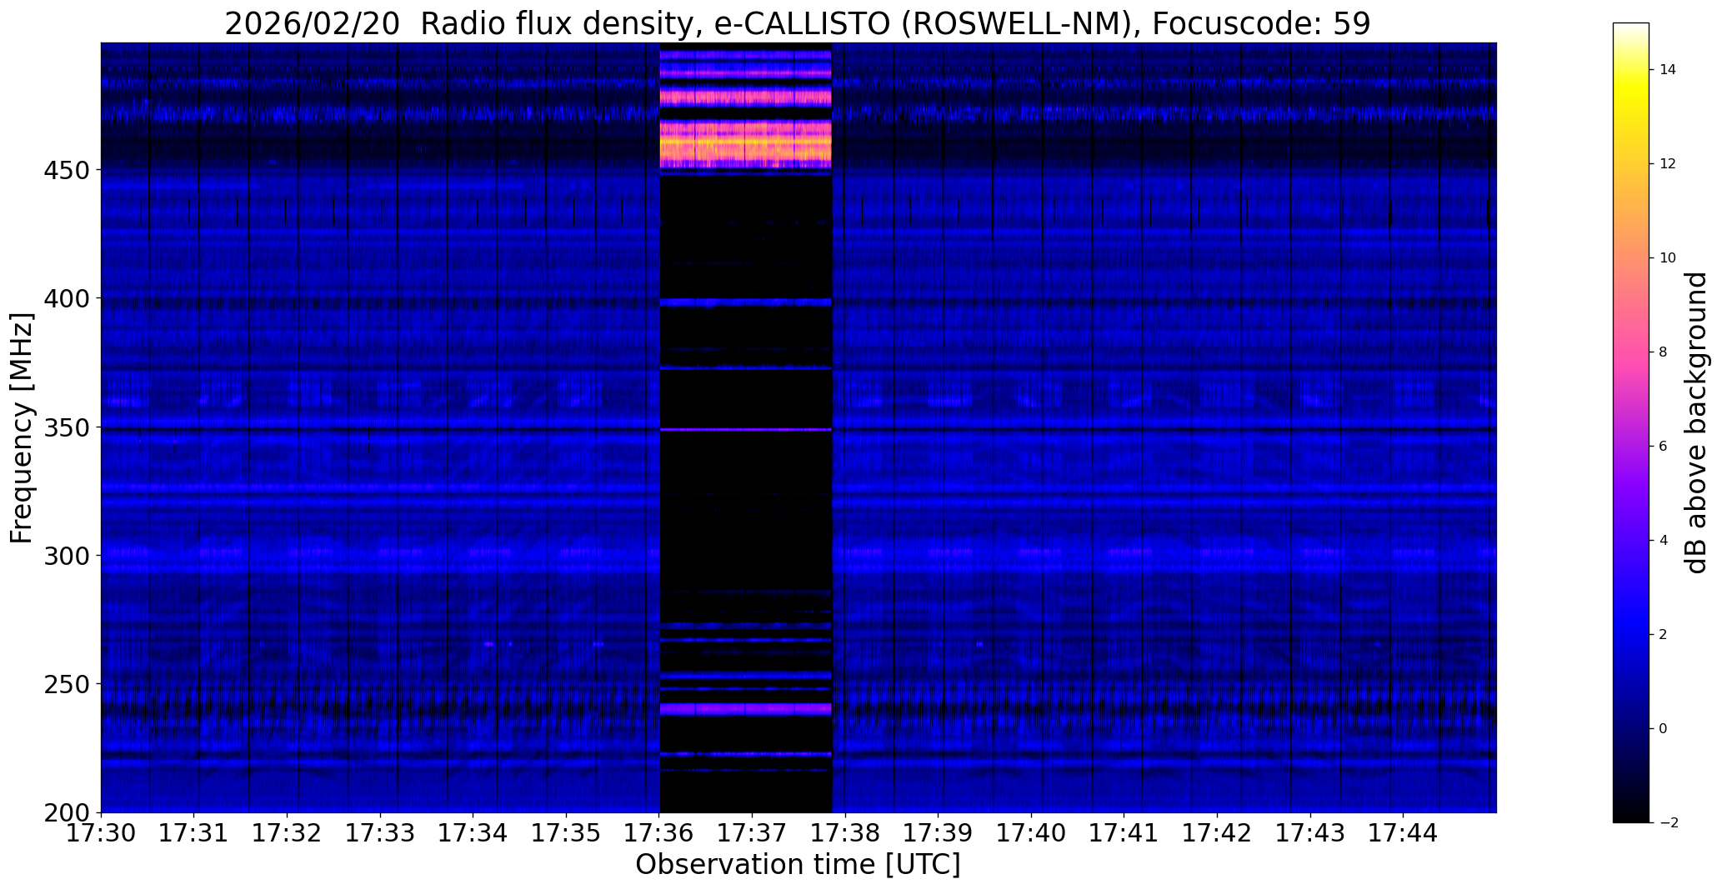Click the colorbar tick label 8
This screenshot has height=889, width=1722.
pyautogui.click(x=1664, y=352)
